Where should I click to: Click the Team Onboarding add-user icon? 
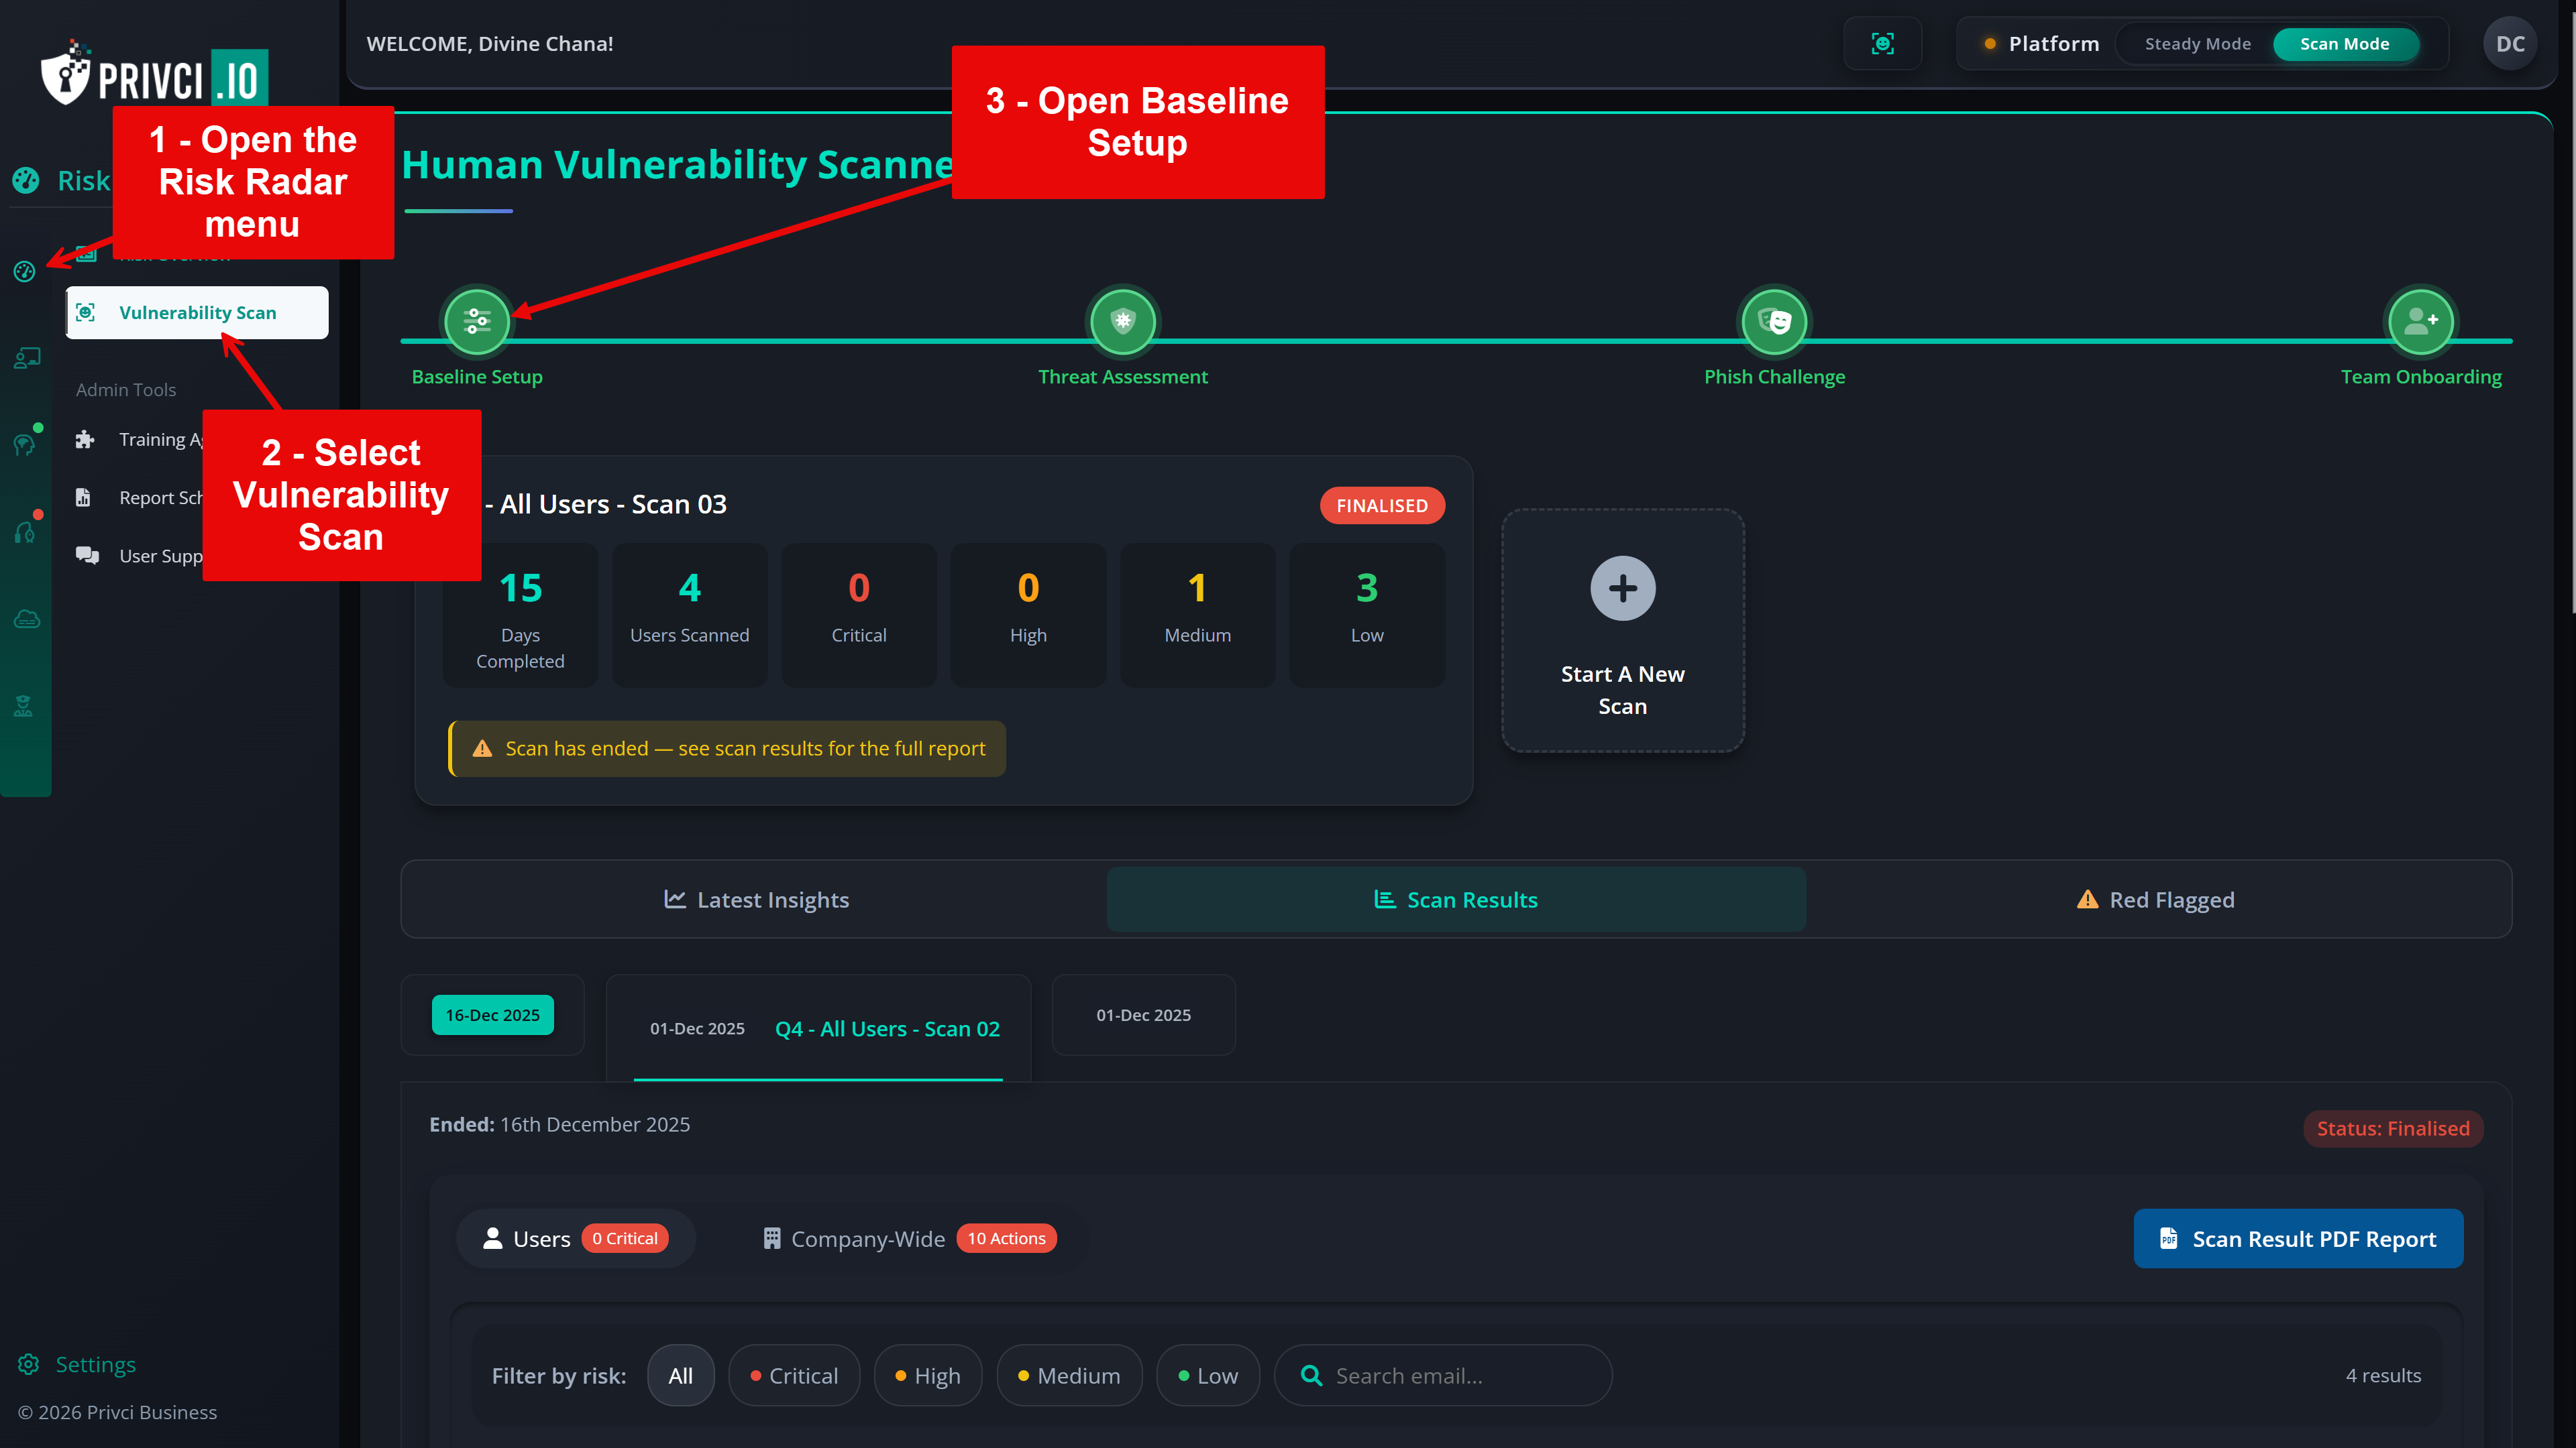(2422, 321)
